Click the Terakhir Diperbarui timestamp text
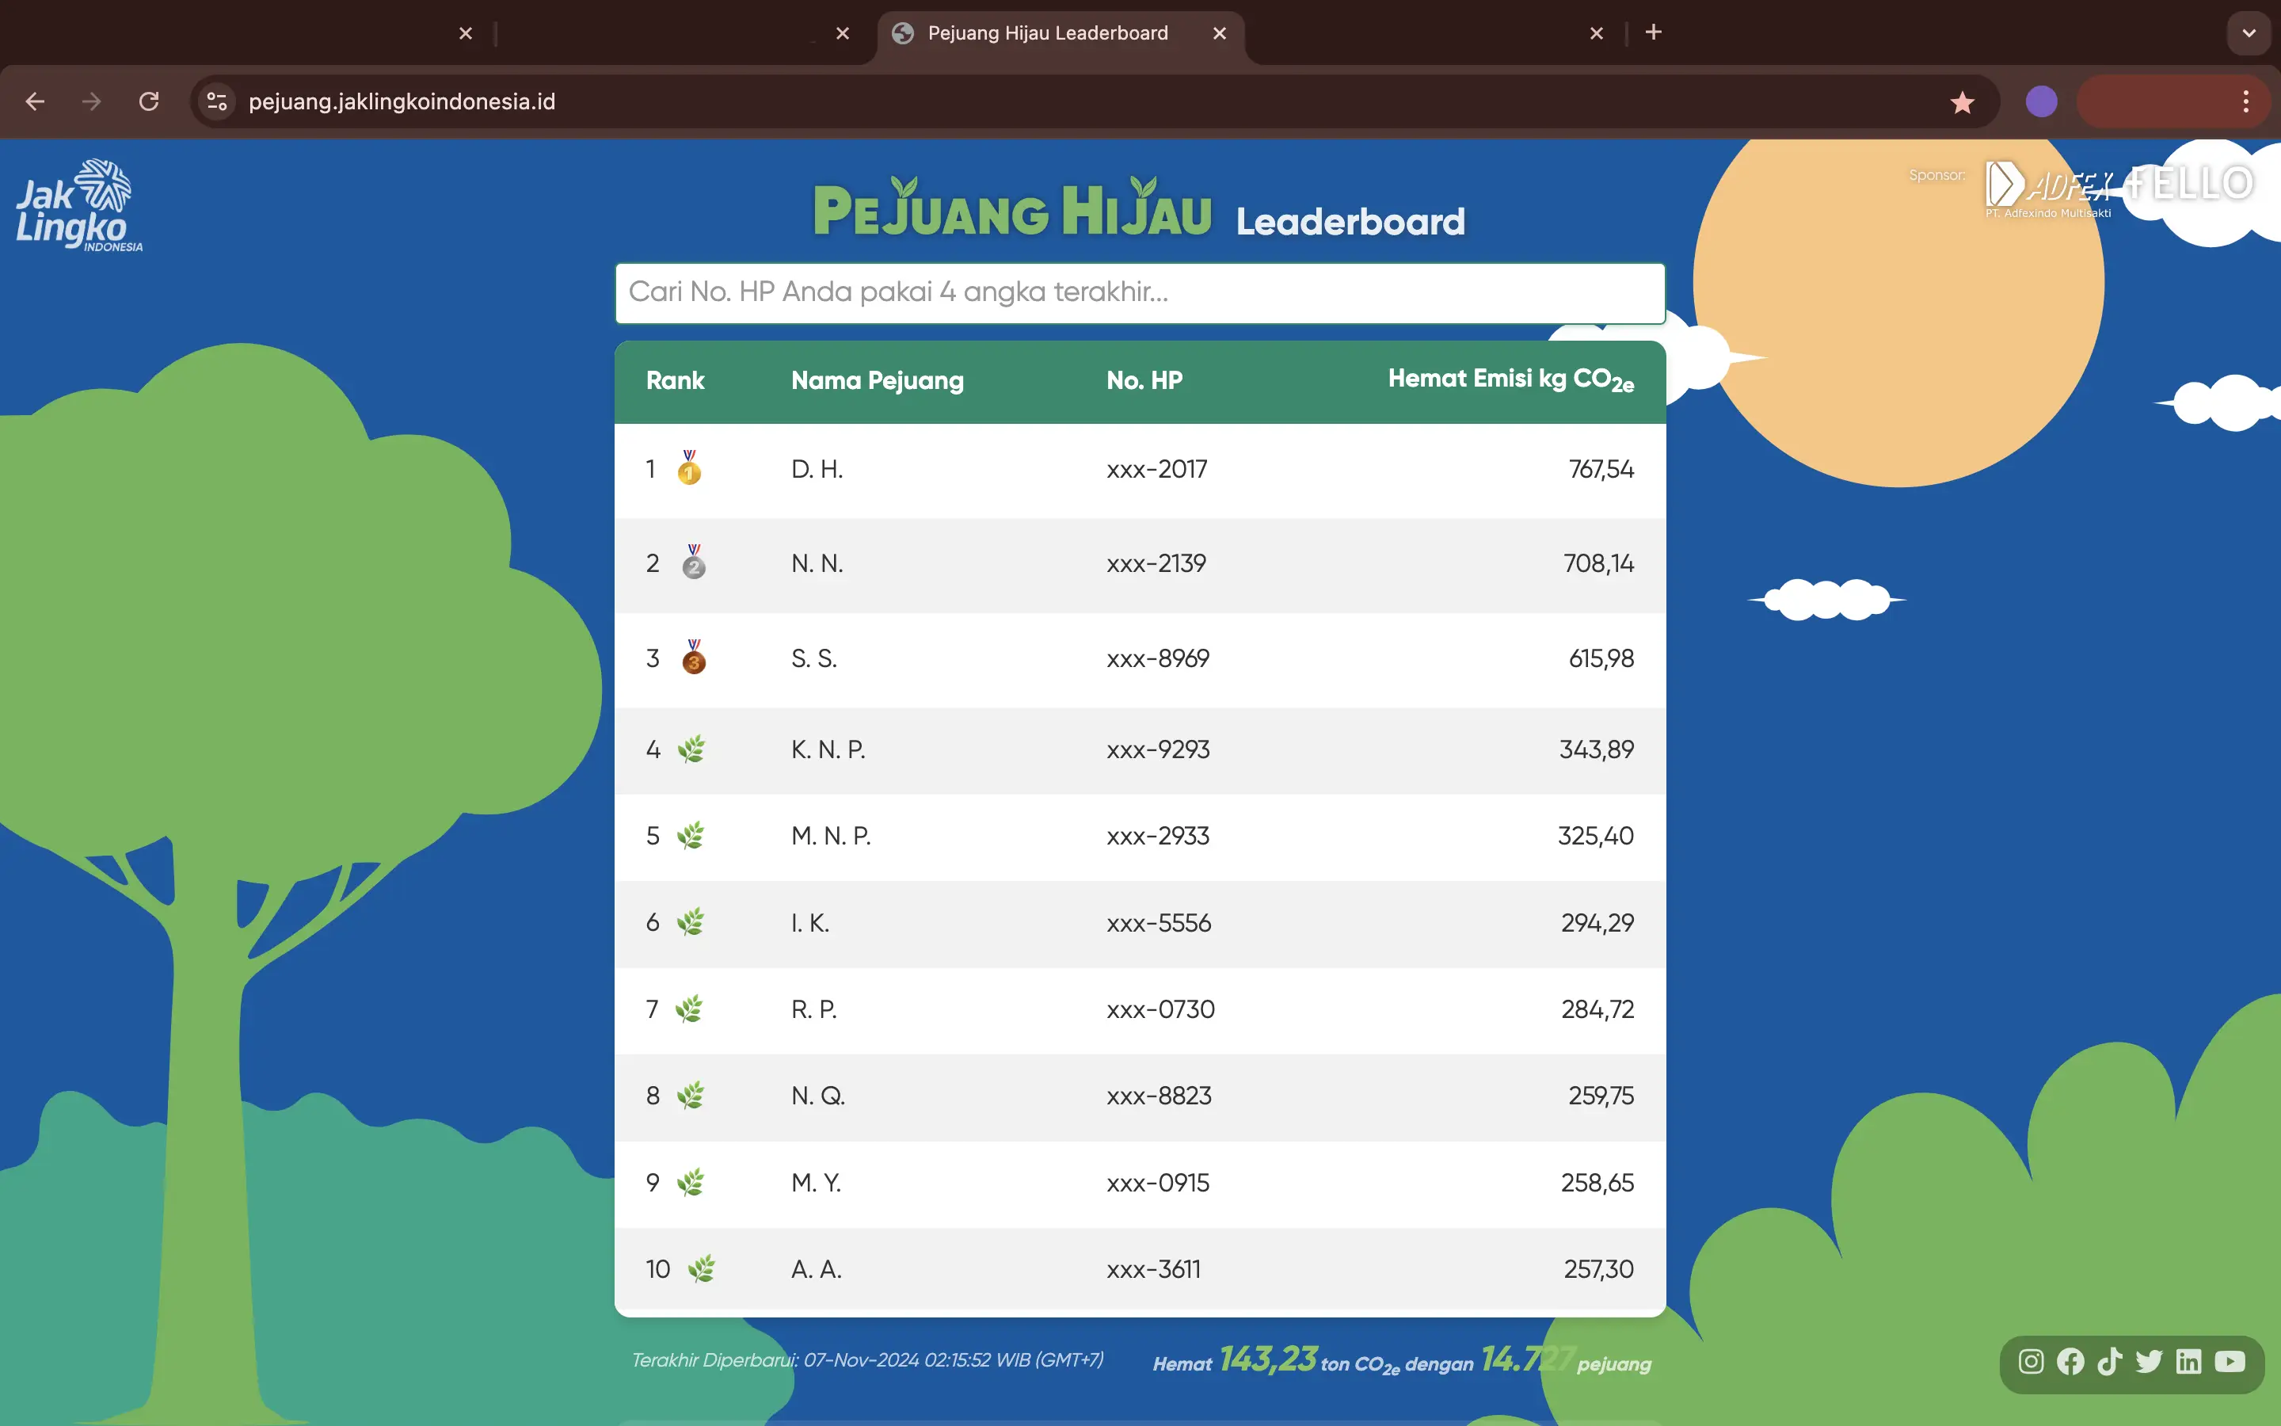2281x1426 pixels. point(867,1360)
